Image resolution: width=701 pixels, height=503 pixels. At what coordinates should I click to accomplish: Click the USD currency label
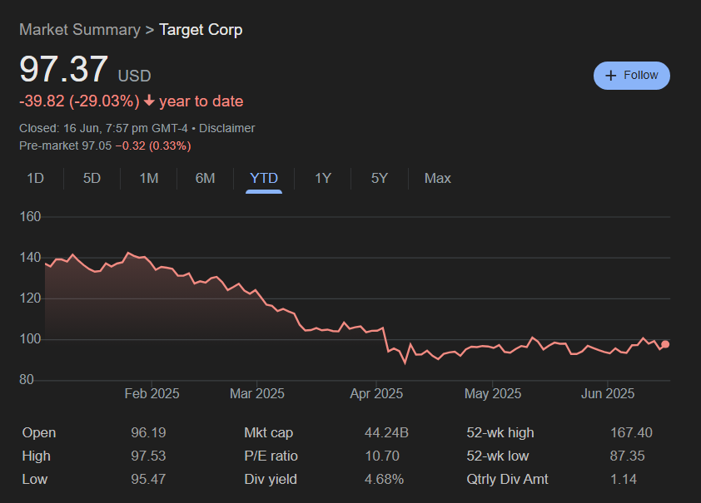[x=135, y=76]
